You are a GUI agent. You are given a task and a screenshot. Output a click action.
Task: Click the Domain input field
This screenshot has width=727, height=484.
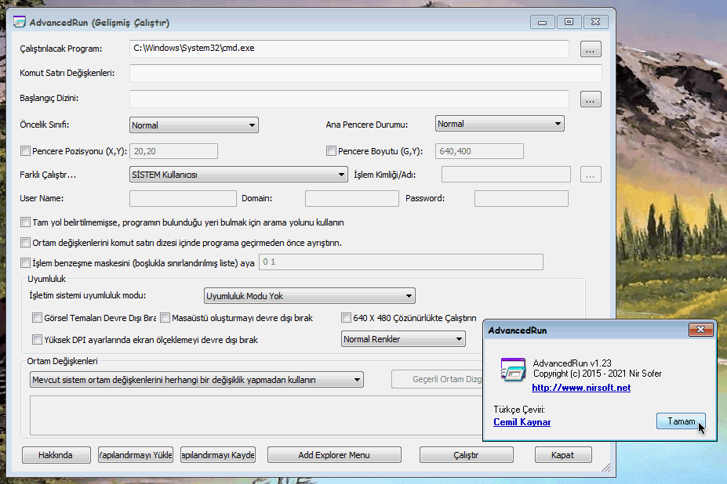pos(352,199)
